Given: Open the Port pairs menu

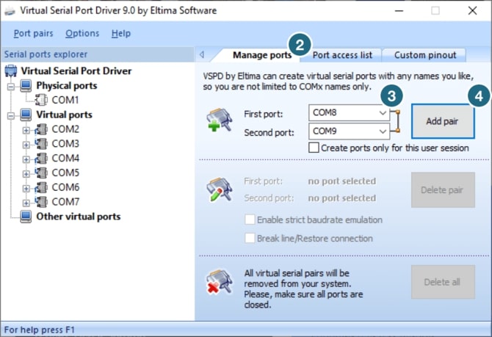Looking at the screenshot, I should 33,33.
